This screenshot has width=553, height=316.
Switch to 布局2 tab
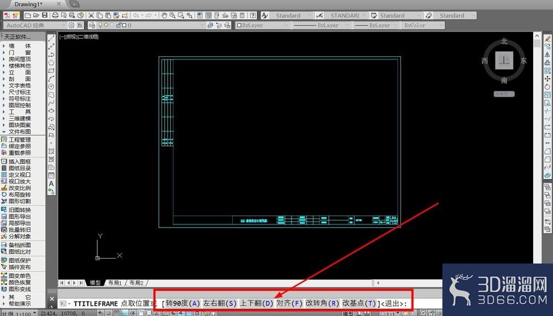(x=136, y=283)
